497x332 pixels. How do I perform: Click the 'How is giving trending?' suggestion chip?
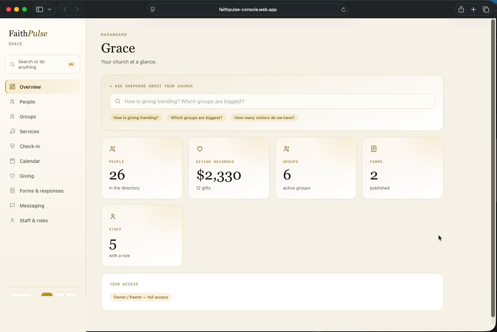136,118
